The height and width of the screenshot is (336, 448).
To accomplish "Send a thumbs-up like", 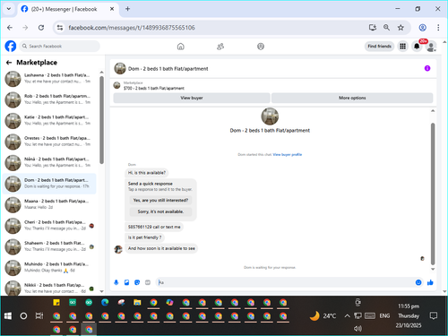I will tap(430, 282).
